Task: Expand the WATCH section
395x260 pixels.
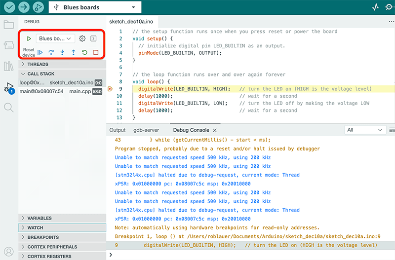Action: click(62, 227)
